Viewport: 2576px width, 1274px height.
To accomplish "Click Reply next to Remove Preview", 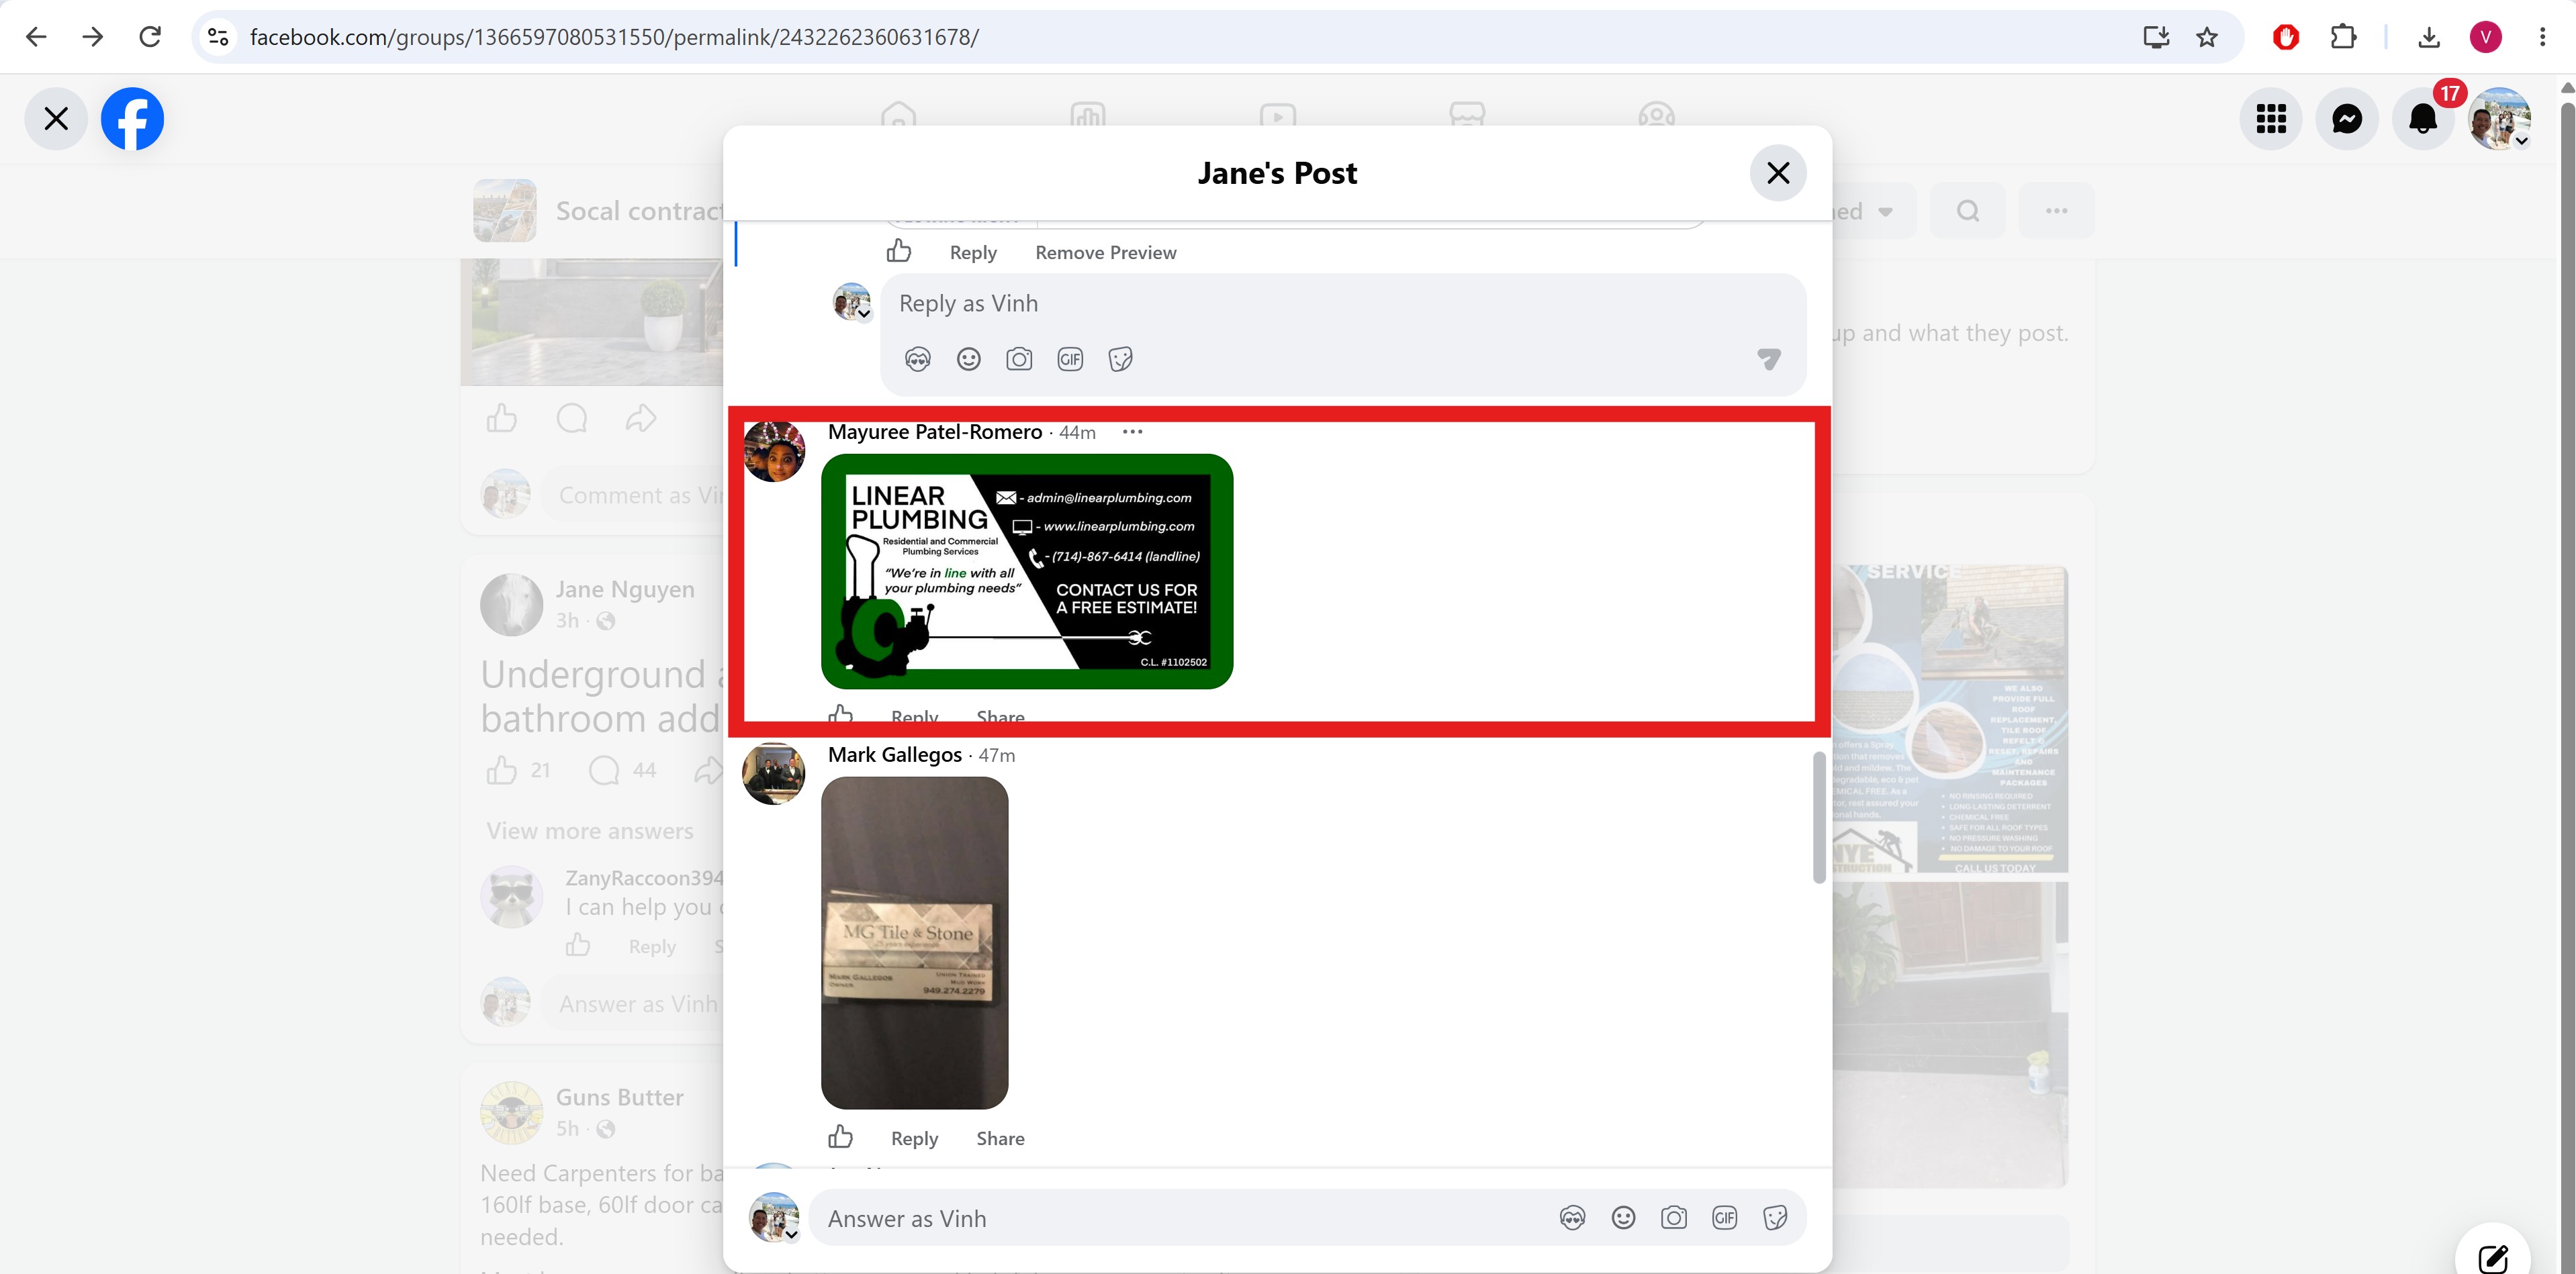I will pos(972,253).
